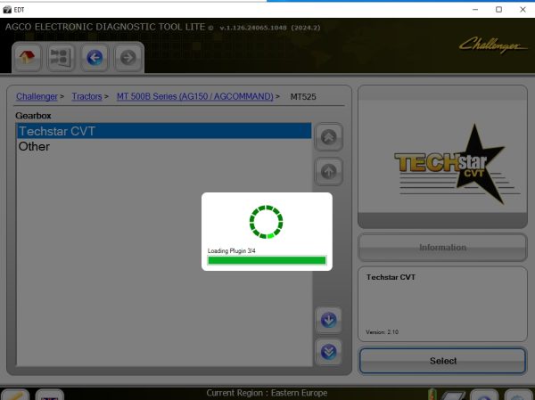This screenshot has height=400, width=535.
Task: Jump to top with double-up arrow
Action: click(328, 137)
